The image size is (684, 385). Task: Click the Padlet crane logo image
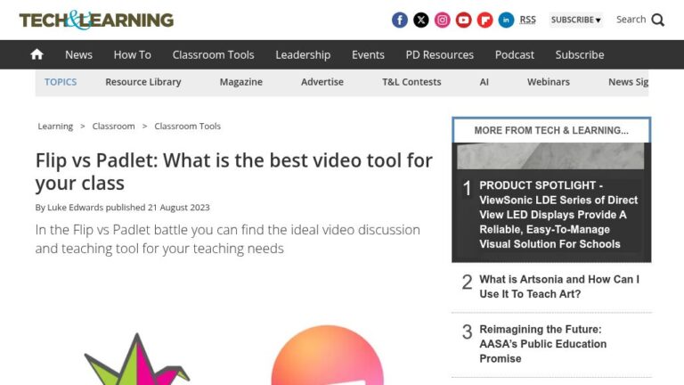(137, 359)
